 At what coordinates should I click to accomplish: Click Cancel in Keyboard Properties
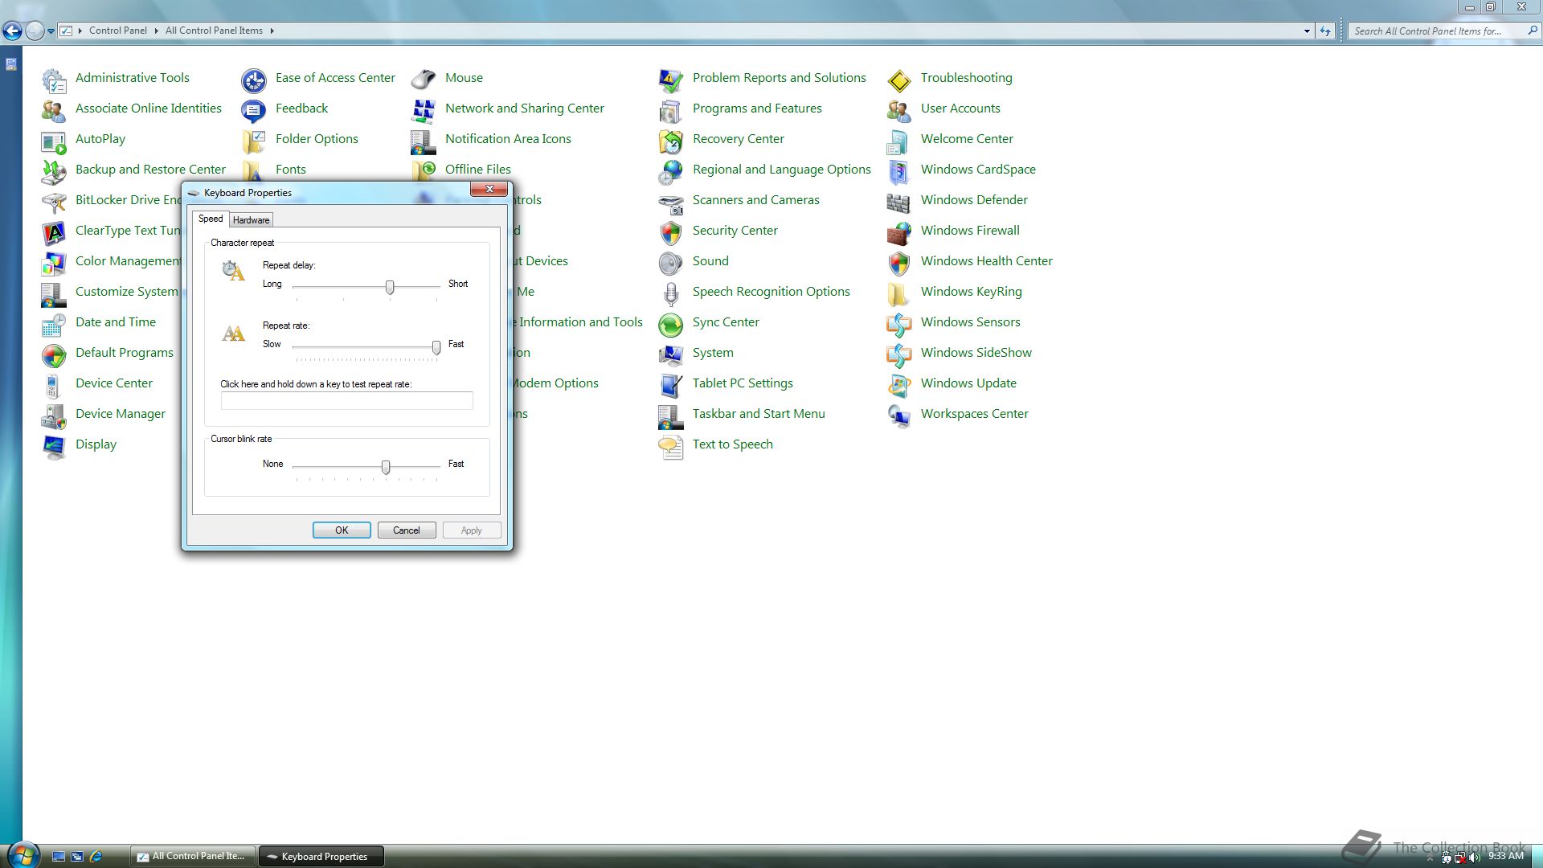click(x=407, y=530)
